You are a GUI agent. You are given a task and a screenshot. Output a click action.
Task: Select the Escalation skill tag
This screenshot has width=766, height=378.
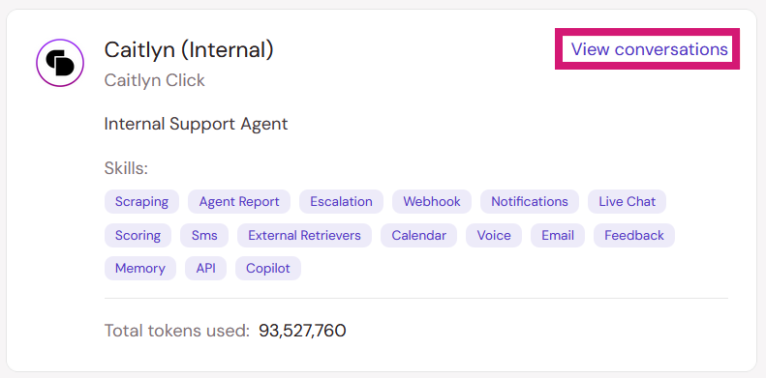click(341, 201)
